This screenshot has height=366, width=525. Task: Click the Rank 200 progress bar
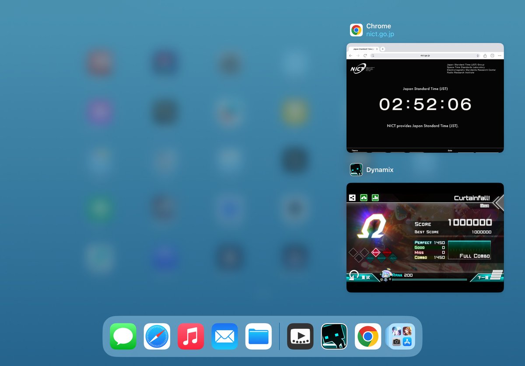[430, 280]
